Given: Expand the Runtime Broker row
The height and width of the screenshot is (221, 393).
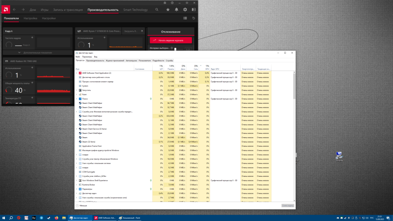Looking at the screenshot, I should click(x=77, y=185).
